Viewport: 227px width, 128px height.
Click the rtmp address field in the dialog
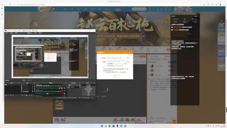pyautogui.click(x=117, y=58)
